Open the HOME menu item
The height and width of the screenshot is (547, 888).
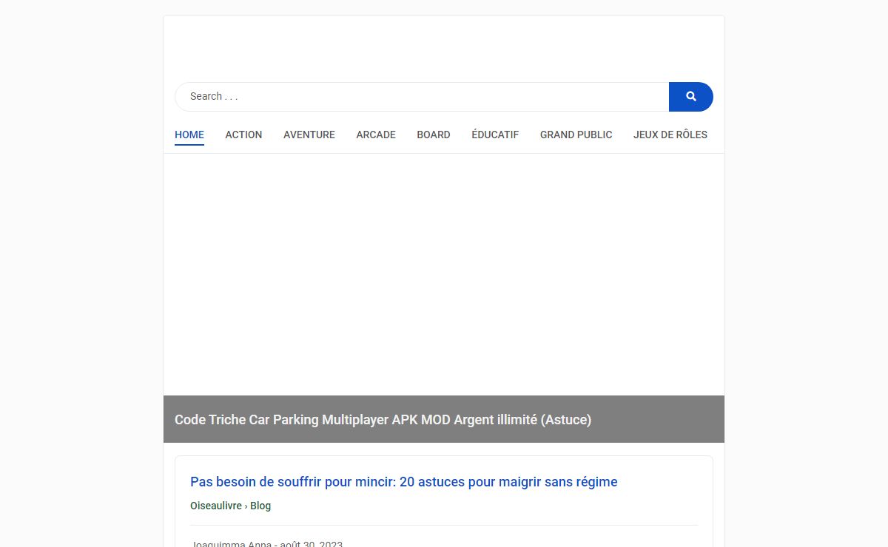tap(189, 135)
